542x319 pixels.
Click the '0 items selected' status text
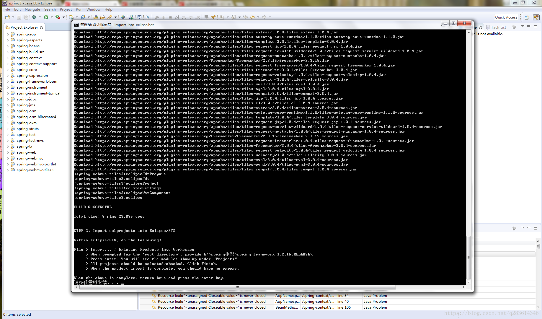coord(17,315)
